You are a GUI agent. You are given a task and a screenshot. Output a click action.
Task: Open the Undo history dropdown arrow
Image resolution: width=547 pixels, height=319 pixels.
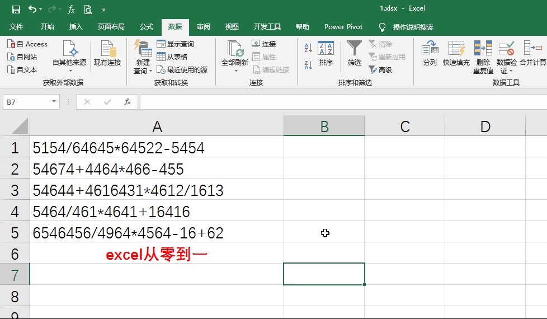(x=40, y=10)
